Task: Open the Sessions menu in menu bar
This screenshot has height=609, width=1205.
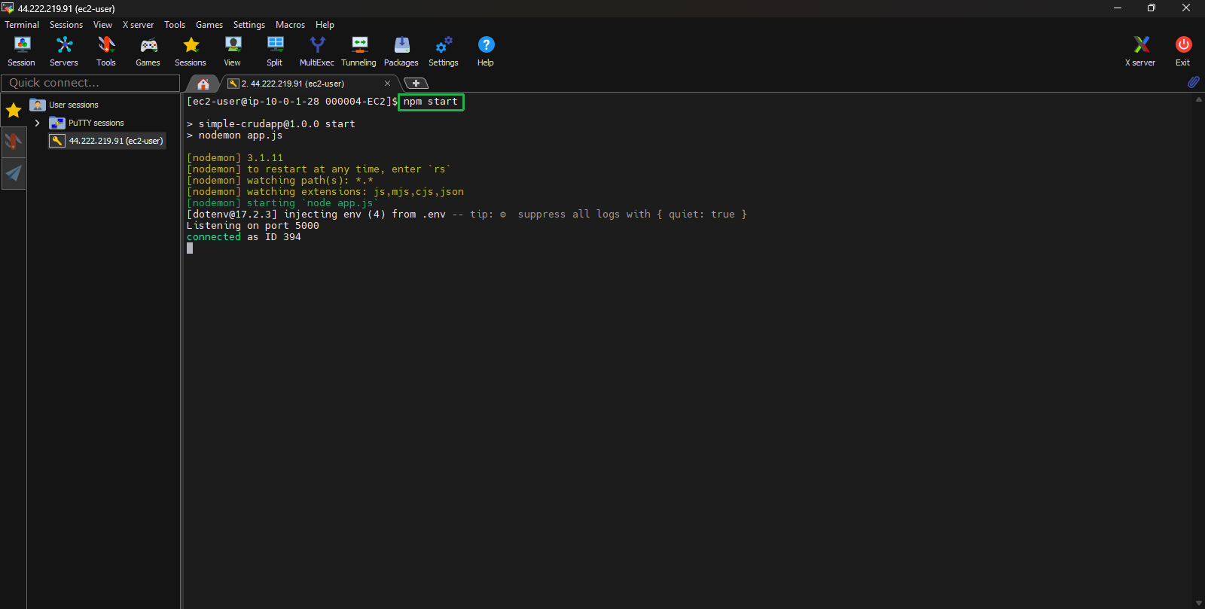Action: (x=66, y=25)
